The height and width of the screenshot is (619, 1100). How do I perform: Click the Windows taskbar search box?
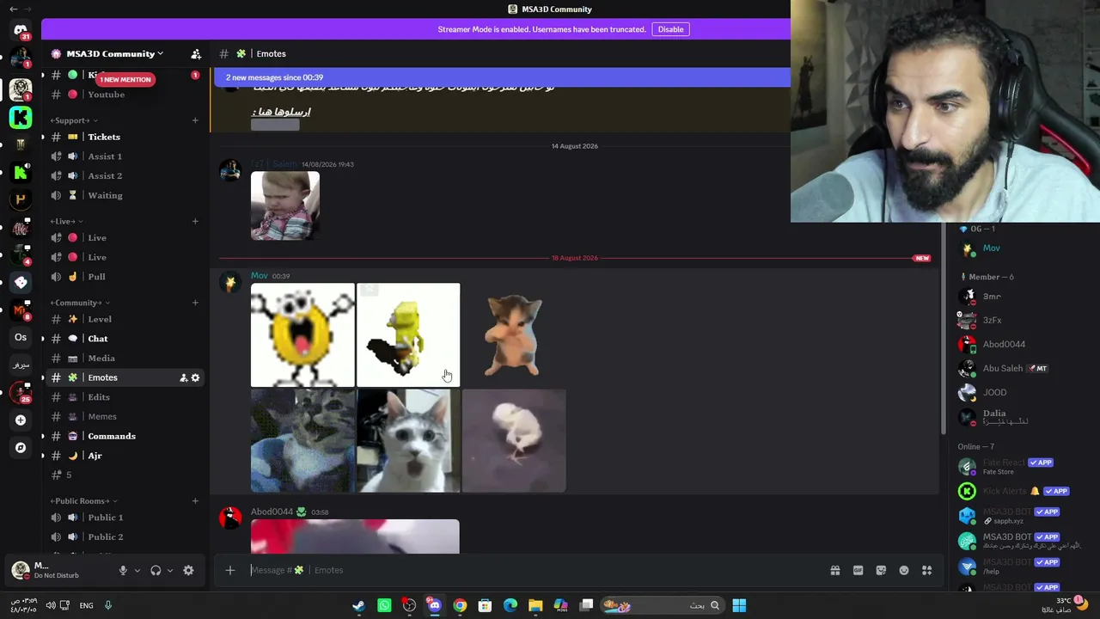(x=662, y=605)
